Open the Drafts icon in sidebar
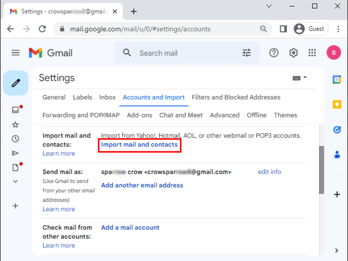 tap(15, 167)
